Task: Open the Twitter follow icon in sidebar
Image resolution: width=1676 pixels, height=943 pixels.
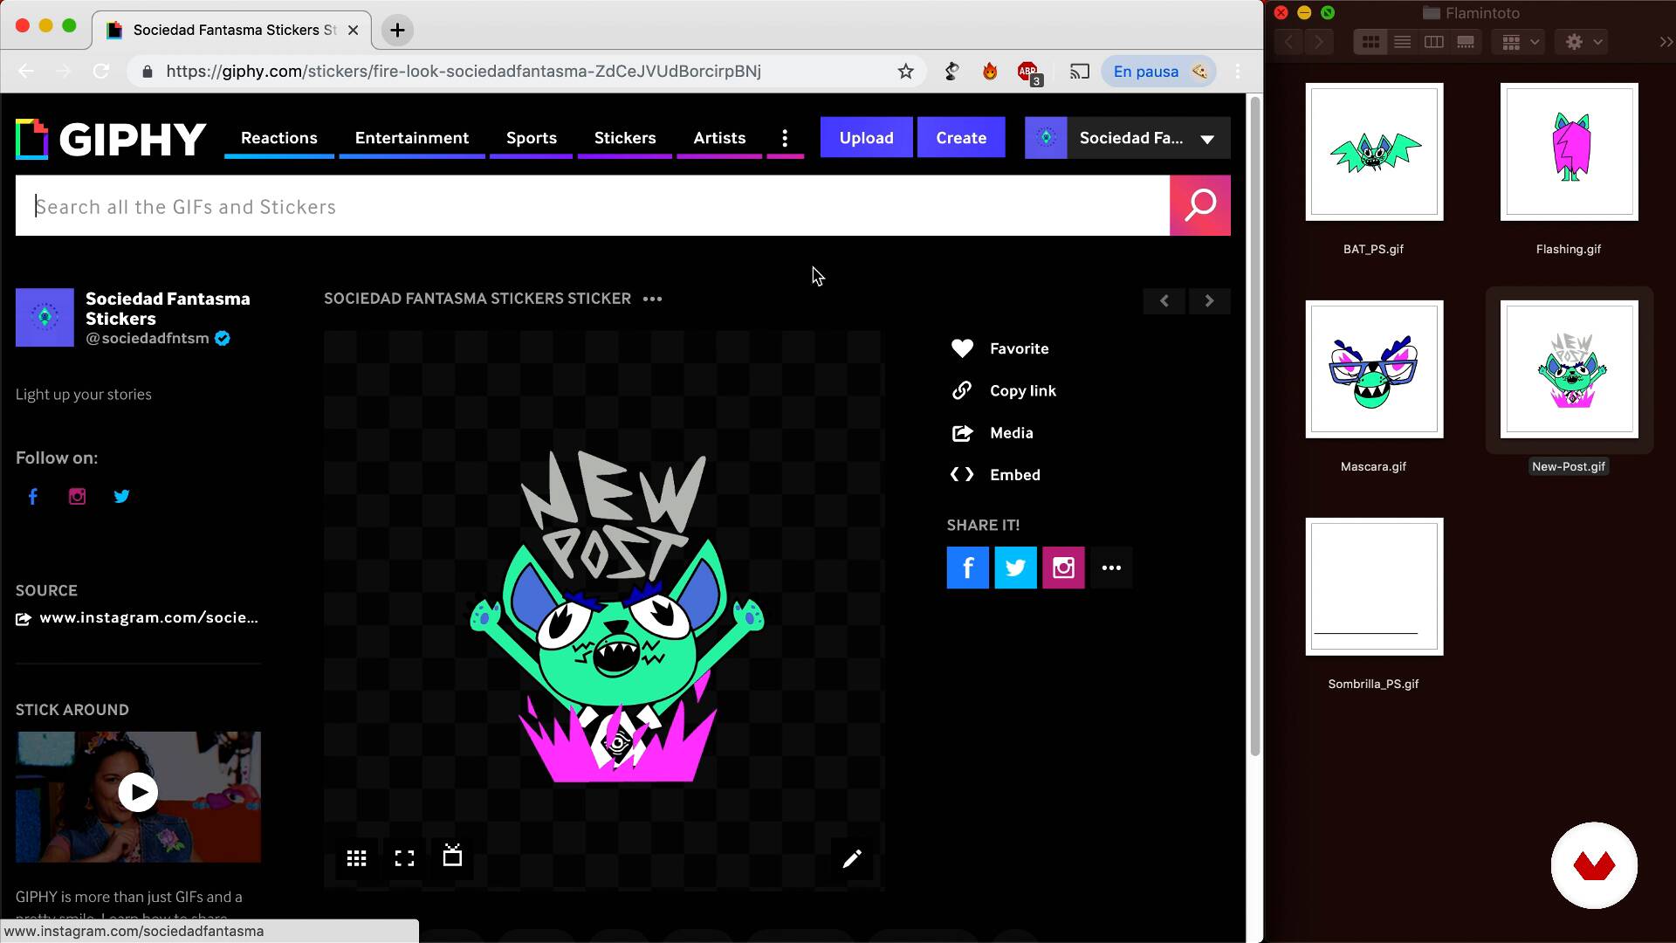Action: point(121,496)
